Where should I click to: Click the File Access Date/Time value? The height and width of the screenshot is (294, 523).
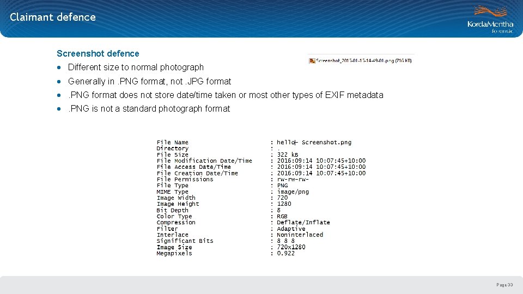[321, 167]
